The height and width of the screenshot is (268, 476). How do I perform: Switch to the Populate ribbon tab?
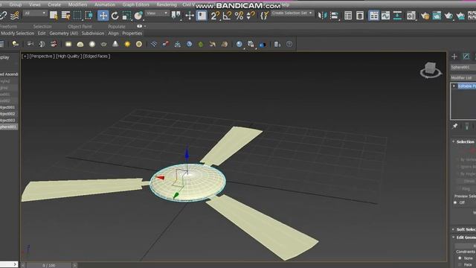coord(117,27)
